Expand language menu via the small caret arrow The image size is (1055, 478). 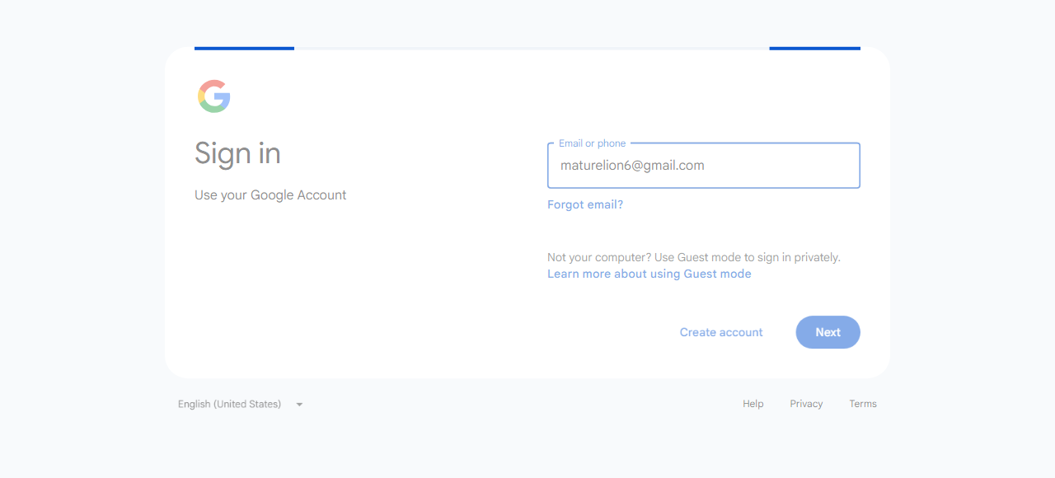tap(299, 405)
